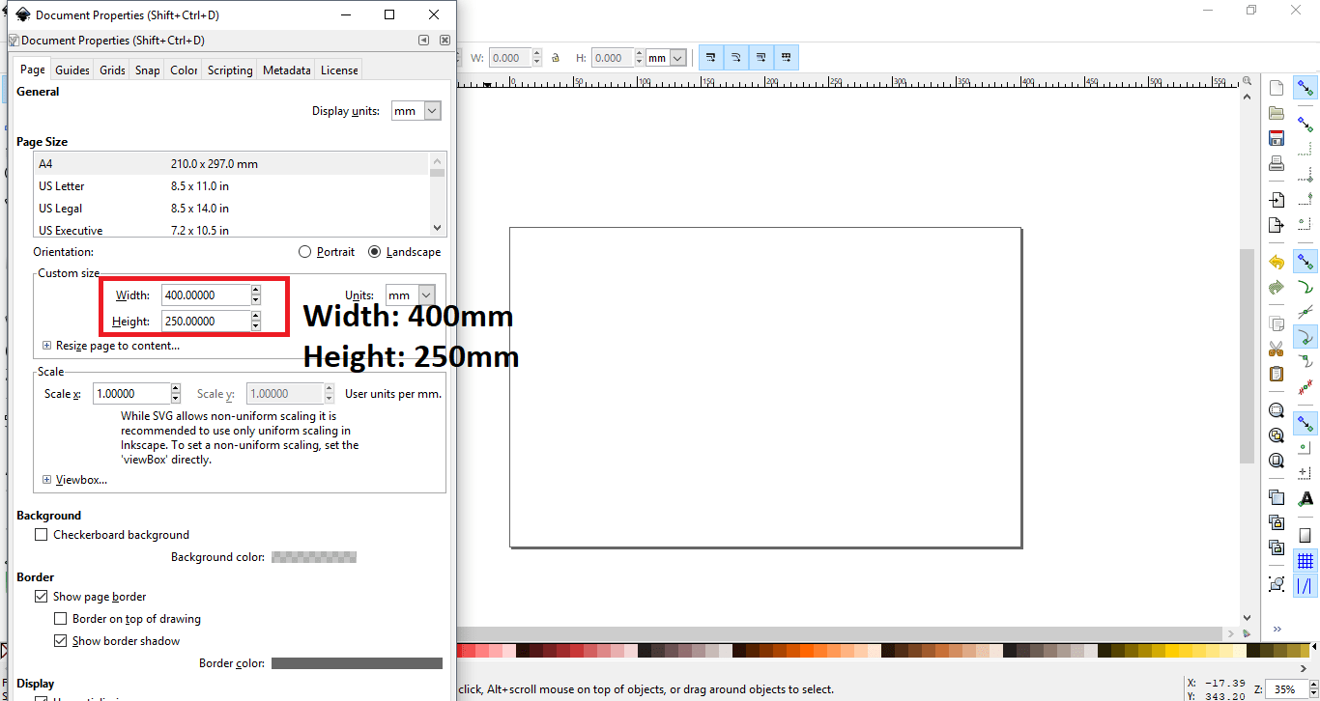
Task: Click the Print icon in commands bar
Action: [1277, 163]
